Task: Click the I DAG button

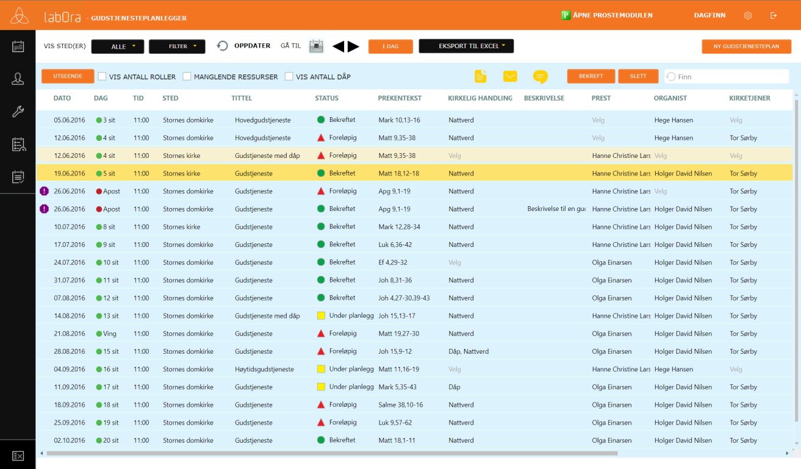Action: pos(390,46)
